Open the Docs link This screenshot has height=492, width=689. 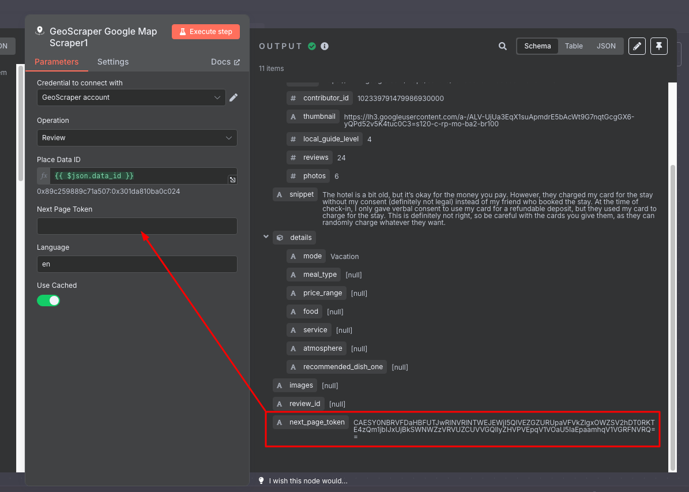[x=225, y=62]
